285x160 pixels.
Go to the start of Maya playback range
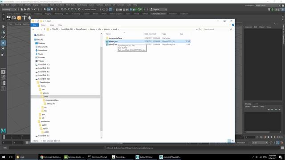pyautogui.click(x=258, y=137)
